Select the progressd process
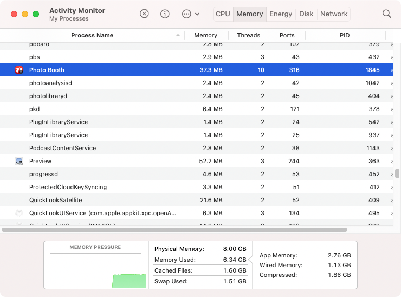The image size is (401, 297). tap(196, 174)
